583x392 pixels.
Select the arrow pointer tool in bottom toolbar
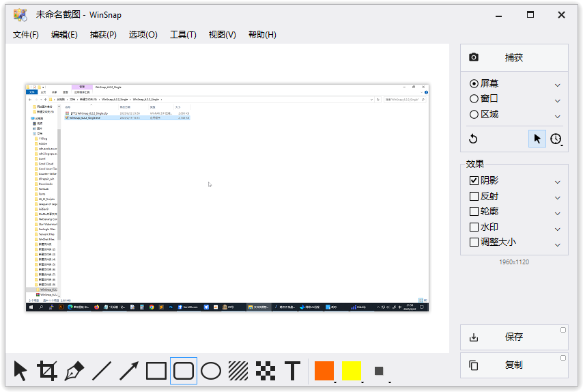[20, 371]
